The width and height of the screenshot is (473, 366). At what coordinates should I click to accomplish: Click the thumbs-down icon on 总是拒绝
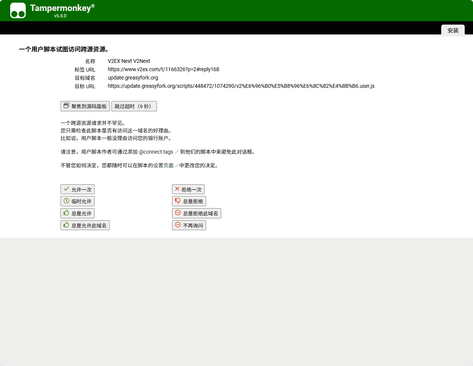pos(178,201)
